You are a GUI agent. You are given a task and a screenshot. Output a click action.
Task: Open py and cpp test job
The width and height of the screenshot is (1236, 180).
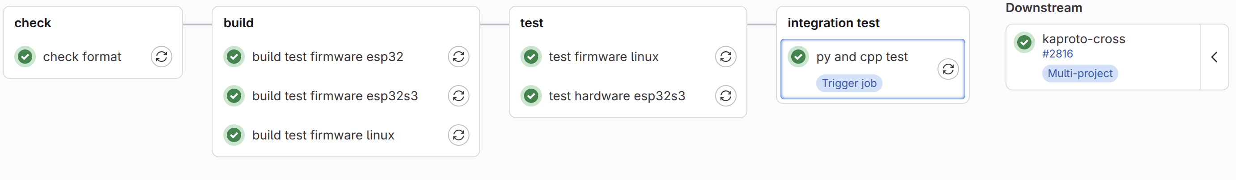click(862, 57)
